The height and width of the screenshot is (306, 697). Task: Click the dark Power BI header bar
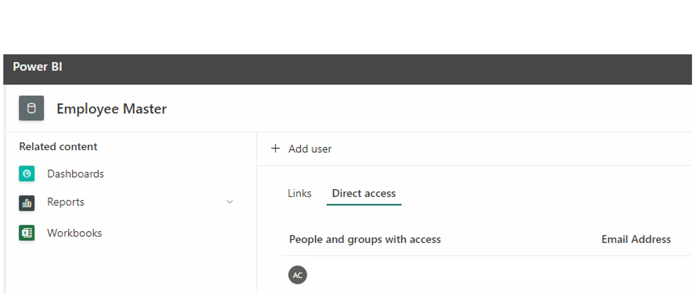point(347,69)
